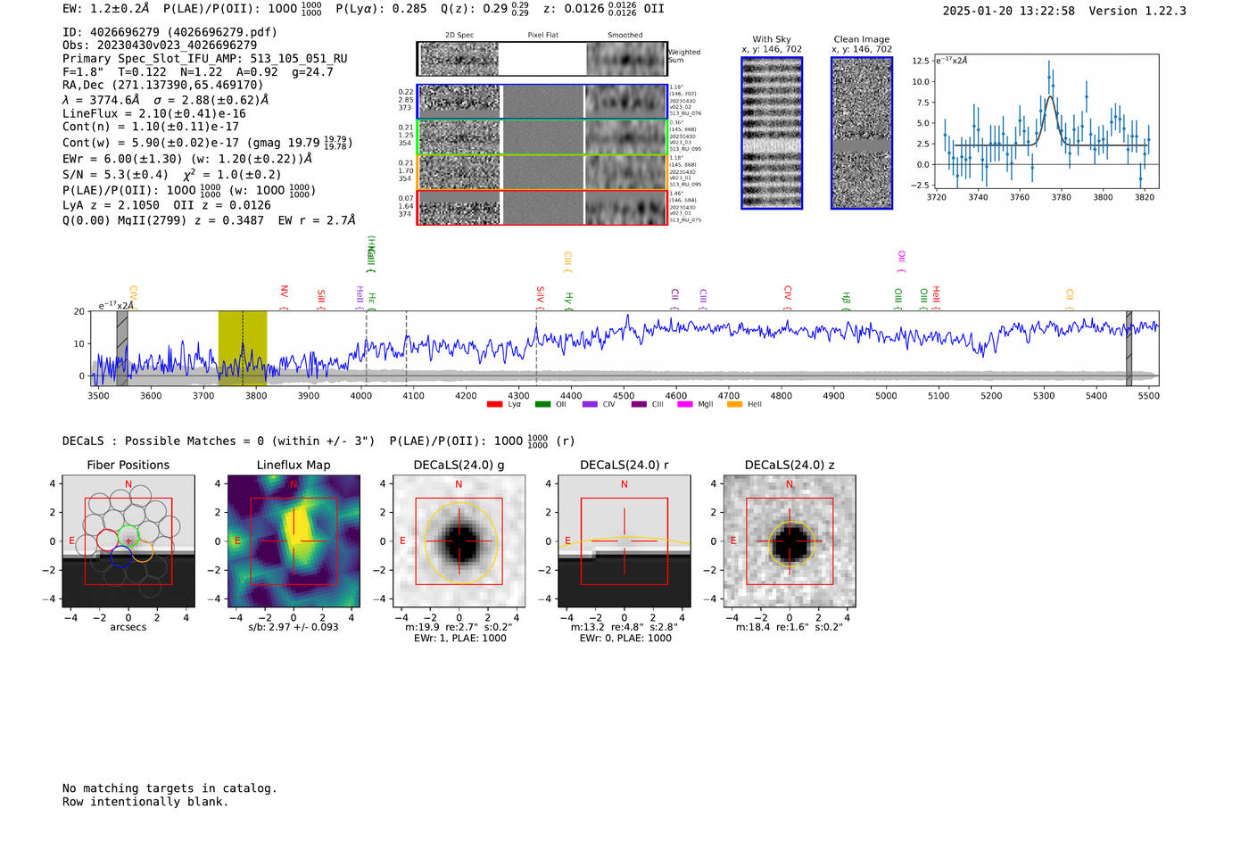Click the Lyα red legend swatch
This screenshot has width=1249, height=850.
(494, 405)
